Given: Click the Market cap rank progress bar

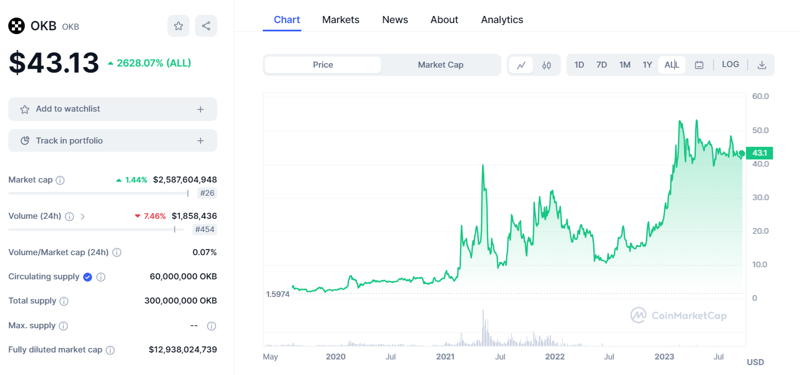Looking at the screenshot, I should [x=98, y=193].
